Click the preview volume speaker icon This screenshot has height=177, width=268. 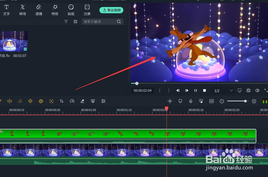[x=257, y=90]
